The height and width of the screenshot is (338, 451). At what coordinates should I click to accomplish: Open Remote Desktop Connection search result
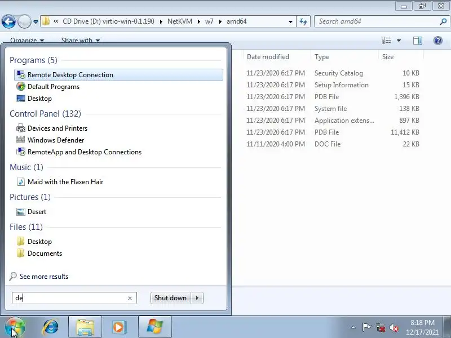118,75
